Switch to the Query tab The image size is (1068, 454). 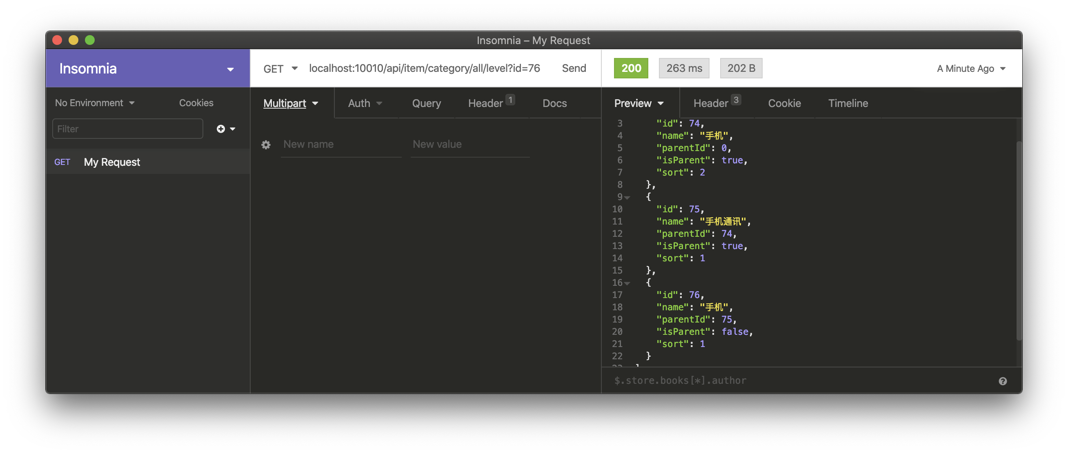426,103
